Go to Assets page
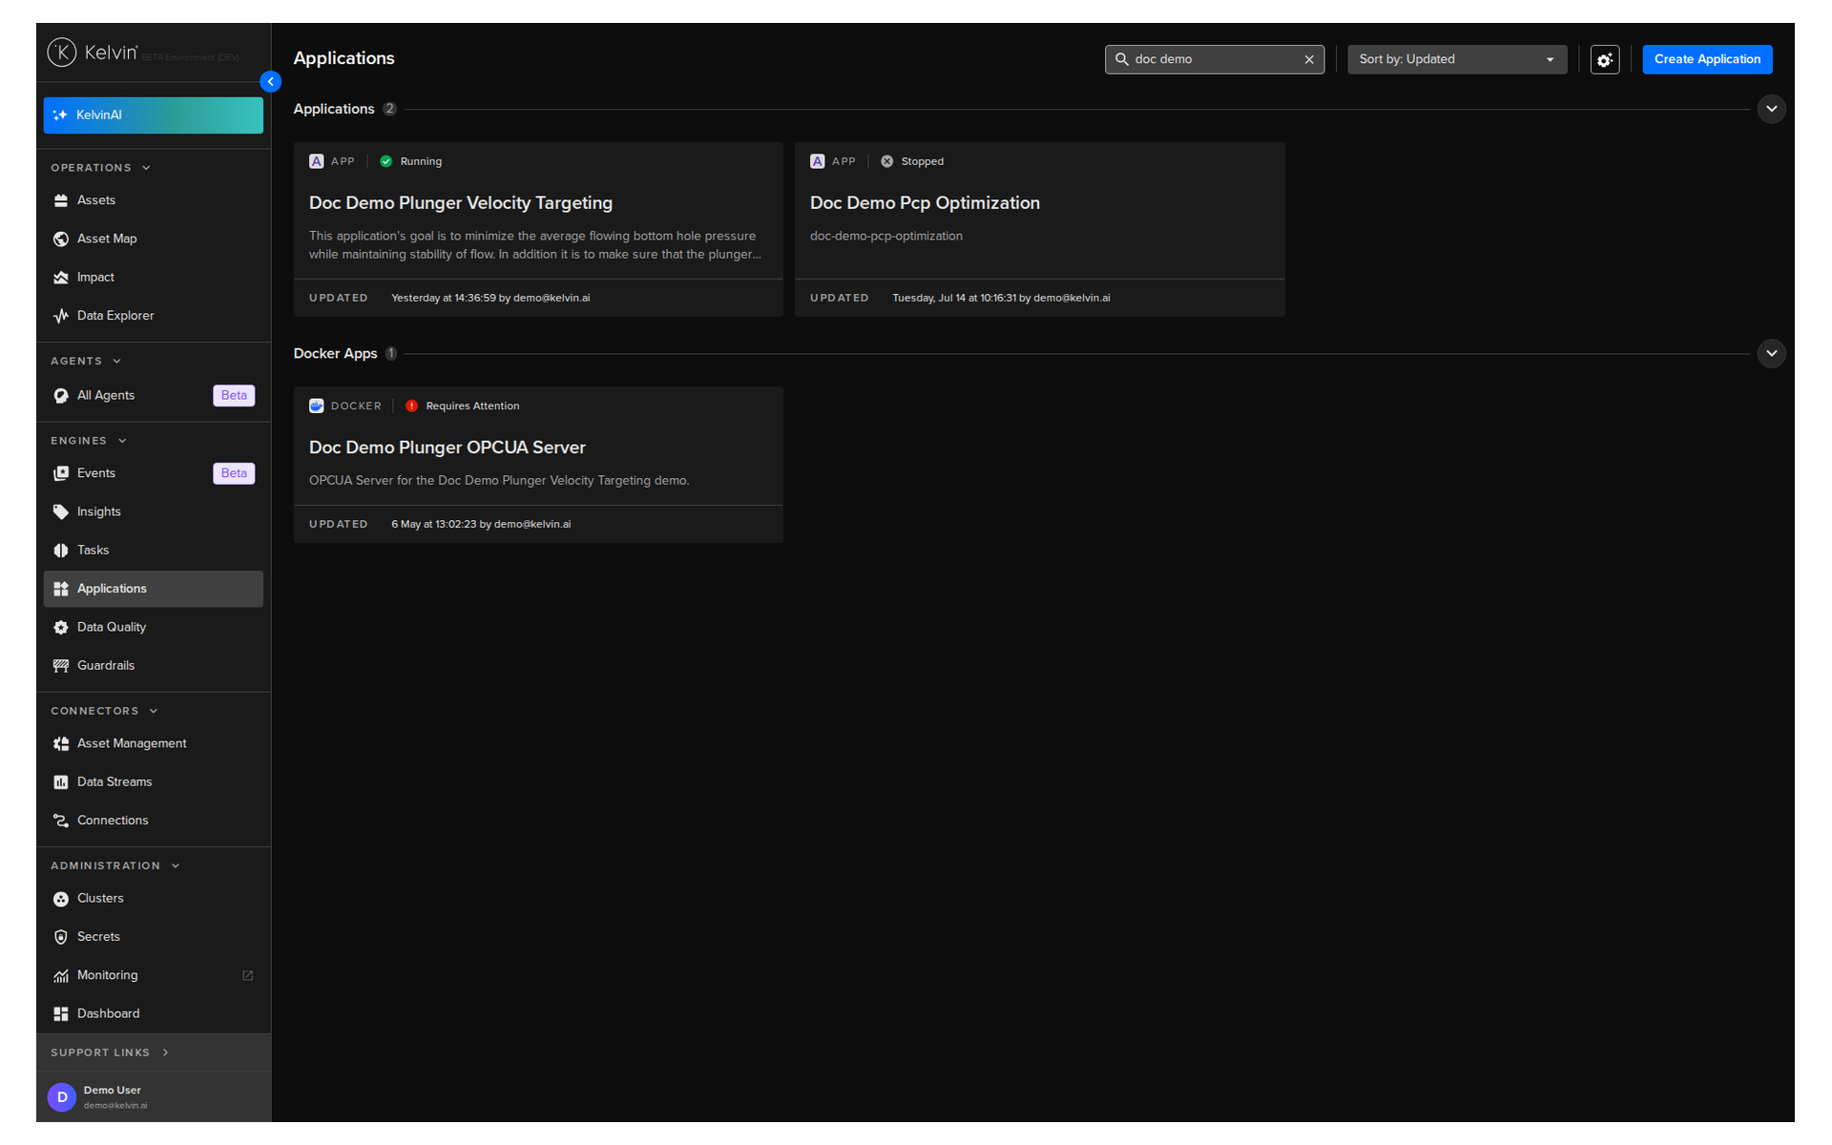 tap(154, 200)
